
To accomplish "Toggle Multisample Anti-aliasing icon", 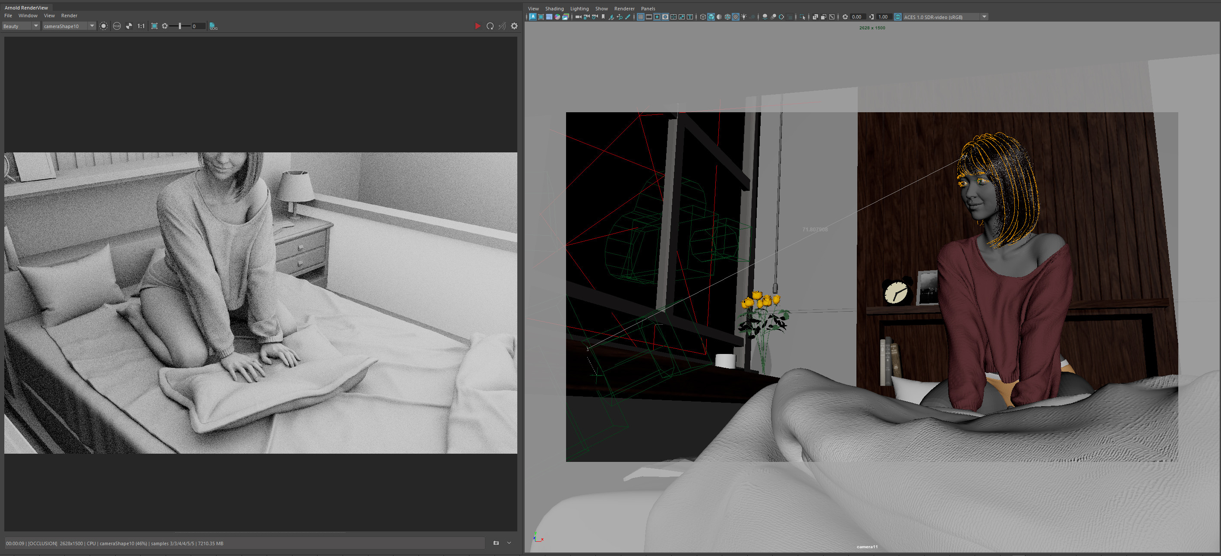I will (781, 17).
